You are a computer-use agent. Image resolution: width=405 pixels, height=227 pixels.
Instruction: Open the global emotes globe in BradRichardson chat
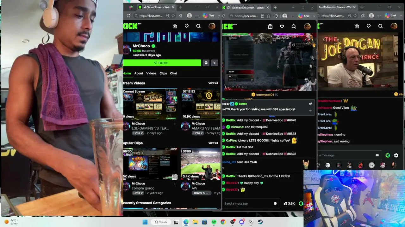[x=328, y=165]
